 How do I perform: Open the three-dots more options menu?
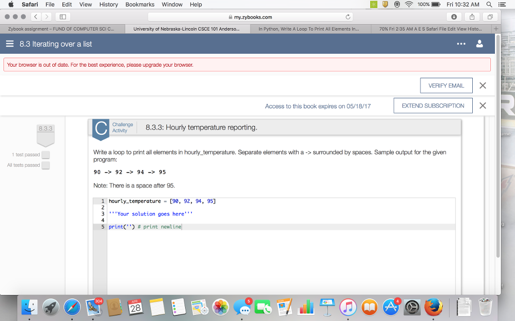[461, 44]
